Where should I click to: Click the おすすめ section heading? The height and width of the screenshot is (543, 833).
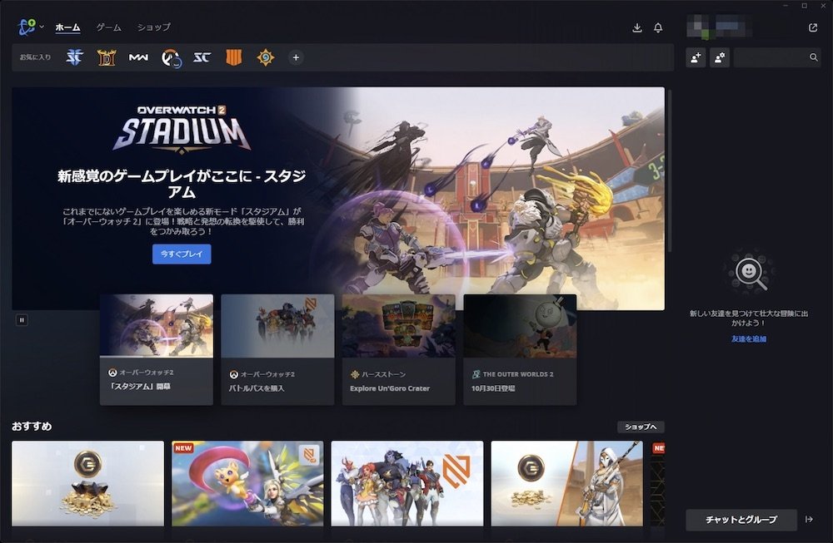click(x=32, y=427)
